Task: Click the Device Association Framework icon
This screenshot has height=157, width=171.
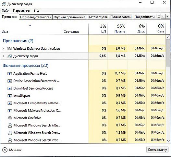Action: (x=10, y=81)
